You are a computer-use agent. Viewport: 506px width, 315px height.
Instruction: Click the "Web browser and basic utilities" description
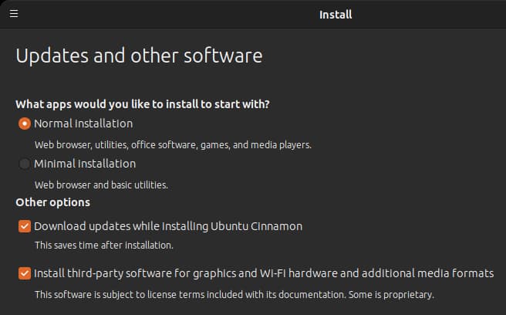coord(101,185)
